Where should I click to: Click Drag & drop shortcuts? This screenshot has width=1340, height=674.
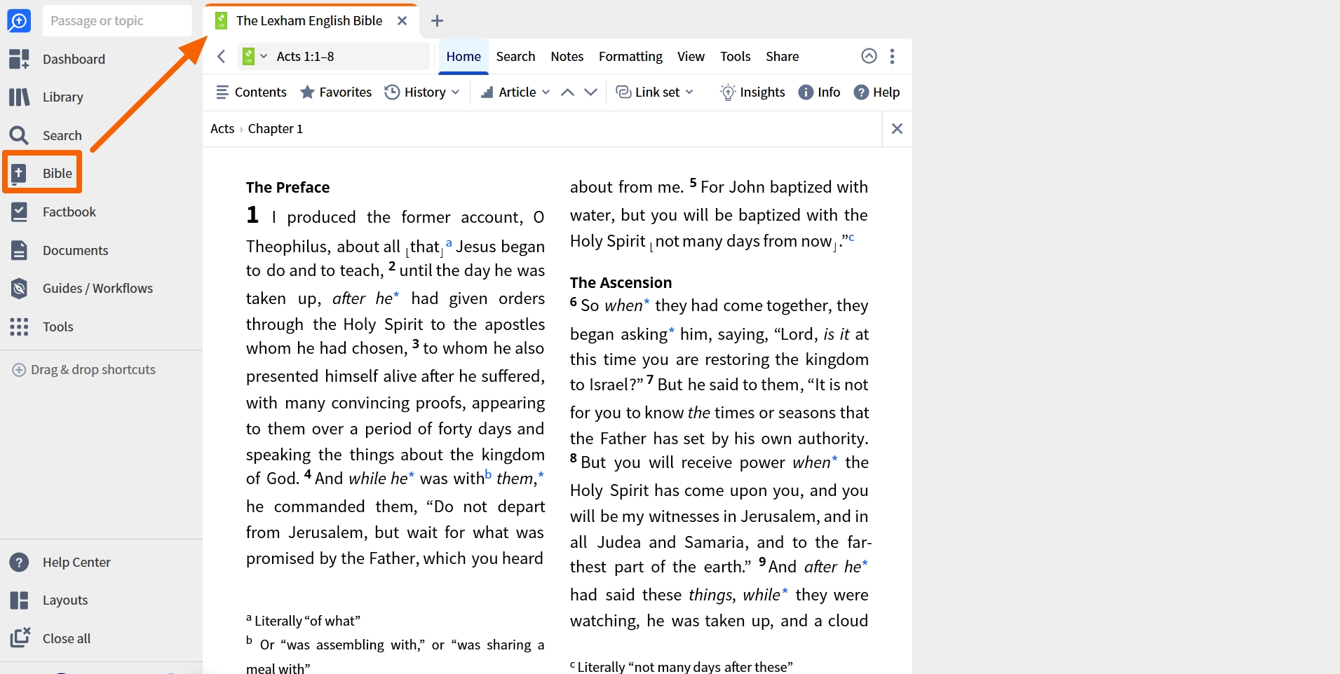(84, 369)
